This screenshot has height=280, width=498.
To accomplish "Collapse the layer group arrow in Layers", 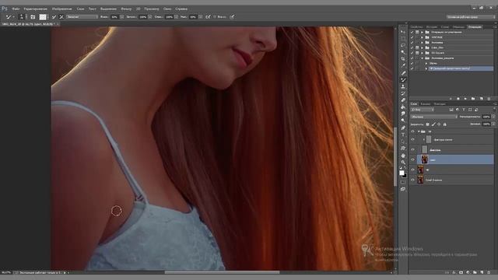I will 419,131.
